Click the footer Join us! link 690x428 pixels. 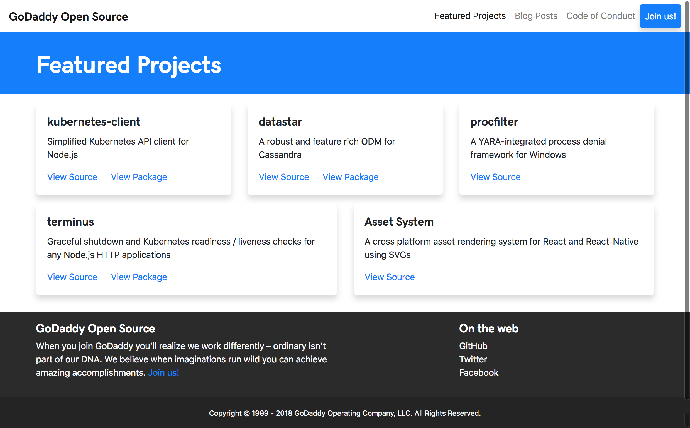163,372
